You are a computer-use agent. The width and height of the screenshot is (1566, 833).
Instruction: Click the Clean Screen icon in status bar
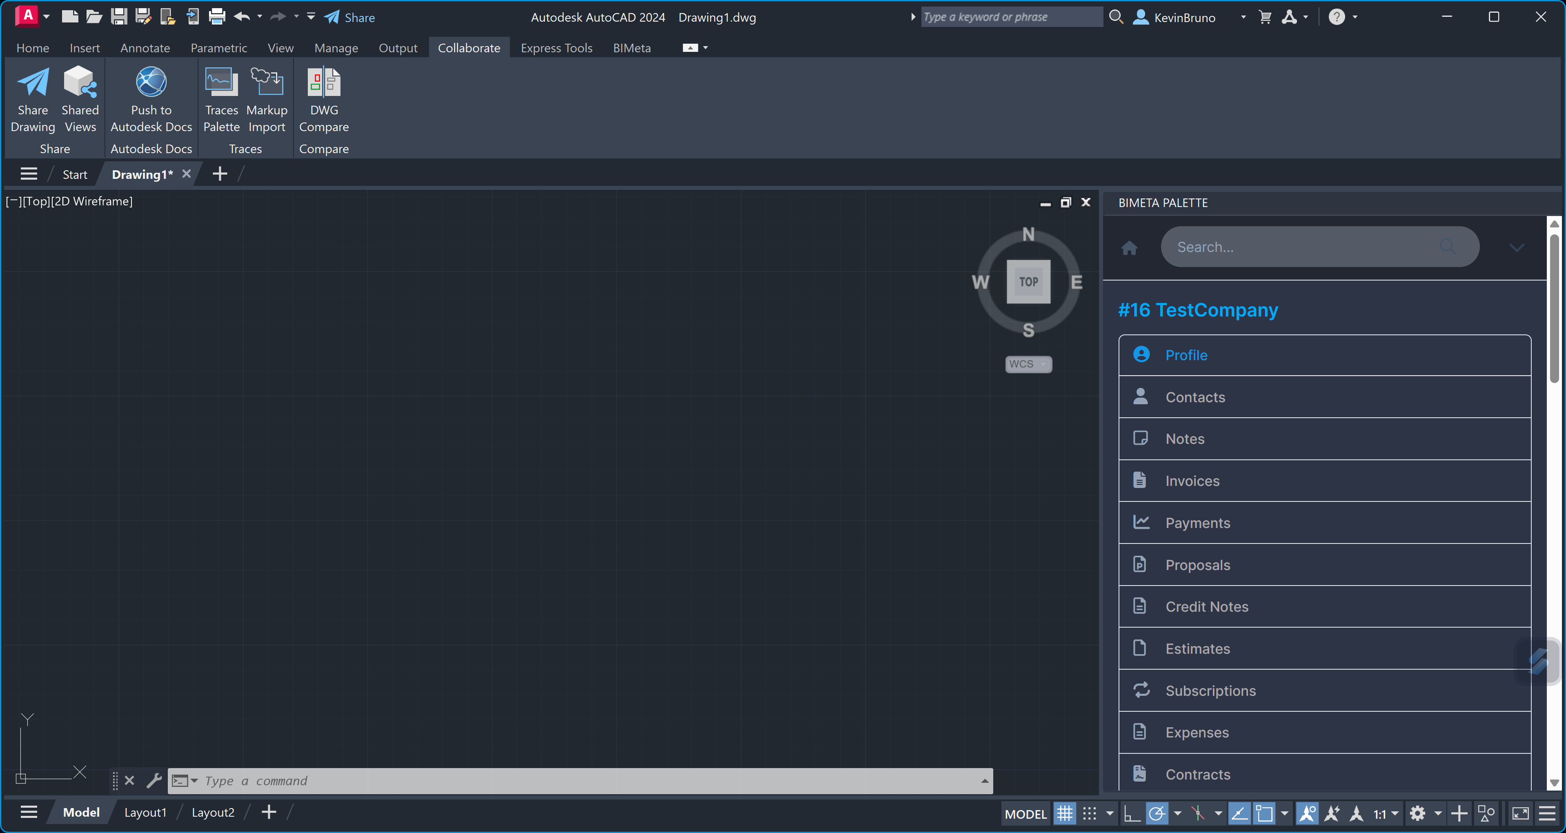click(1520, 813)
